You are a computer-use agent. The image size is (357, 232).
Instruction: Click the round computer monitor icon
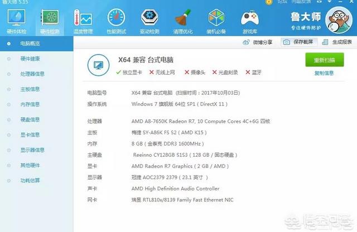[98, 65]
